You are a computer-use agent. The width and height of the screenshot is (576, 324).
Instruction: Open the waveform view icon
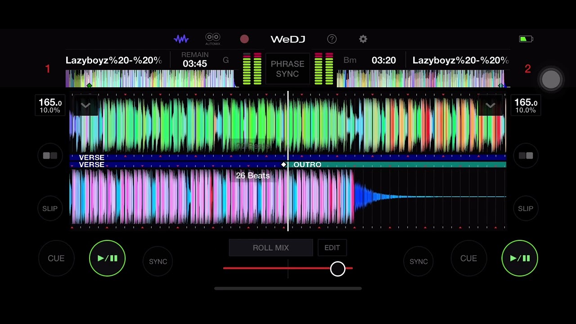(181, 39)
